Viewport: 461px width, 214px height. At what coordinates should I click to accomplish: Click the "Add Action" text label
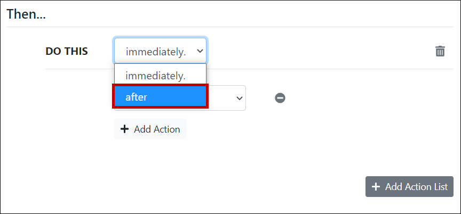(157, 129)
